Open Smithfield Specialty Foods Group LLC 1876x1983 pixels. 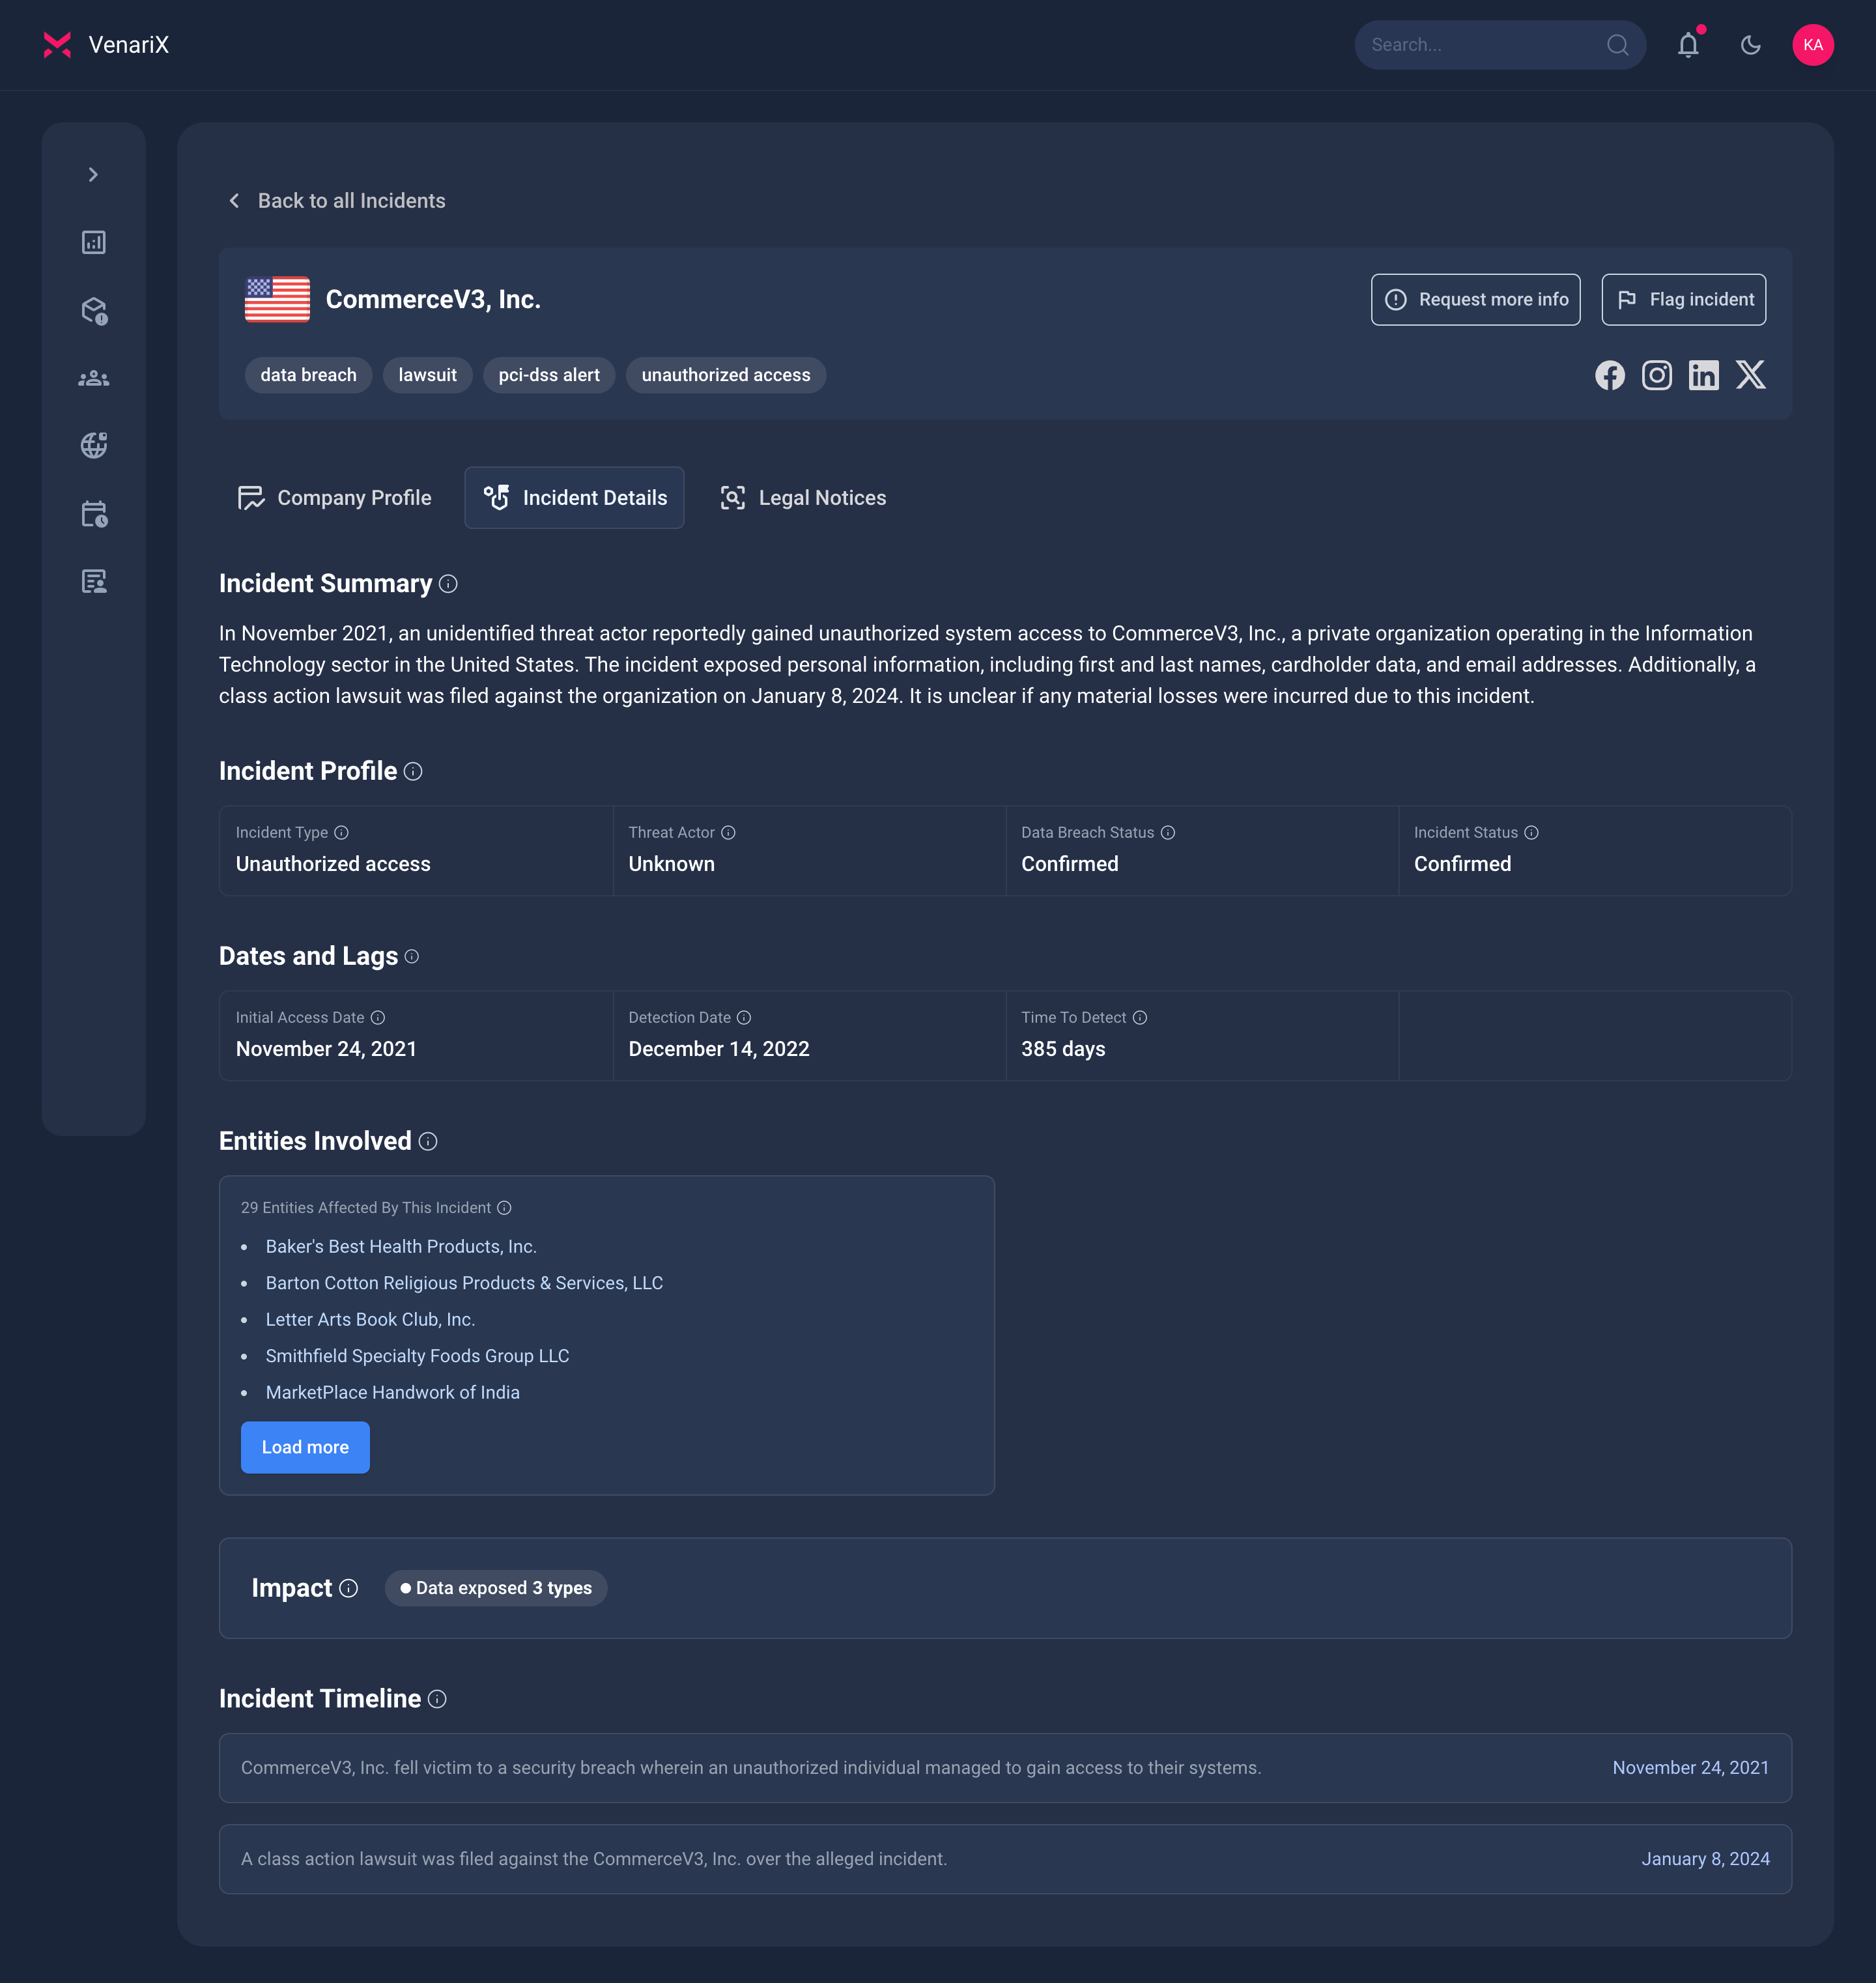coord(417,1356)
